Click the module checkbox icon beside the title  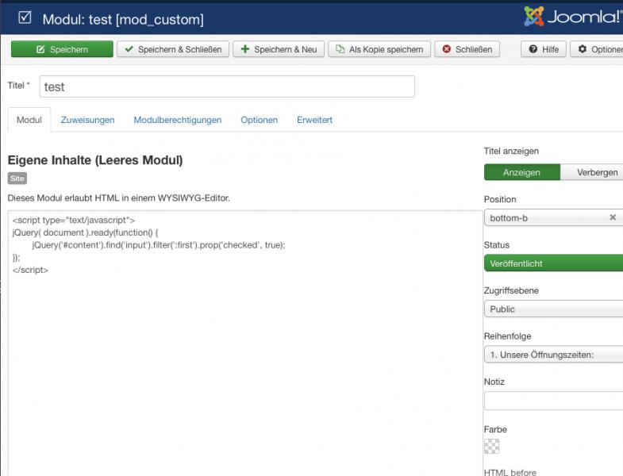point(24,17)
